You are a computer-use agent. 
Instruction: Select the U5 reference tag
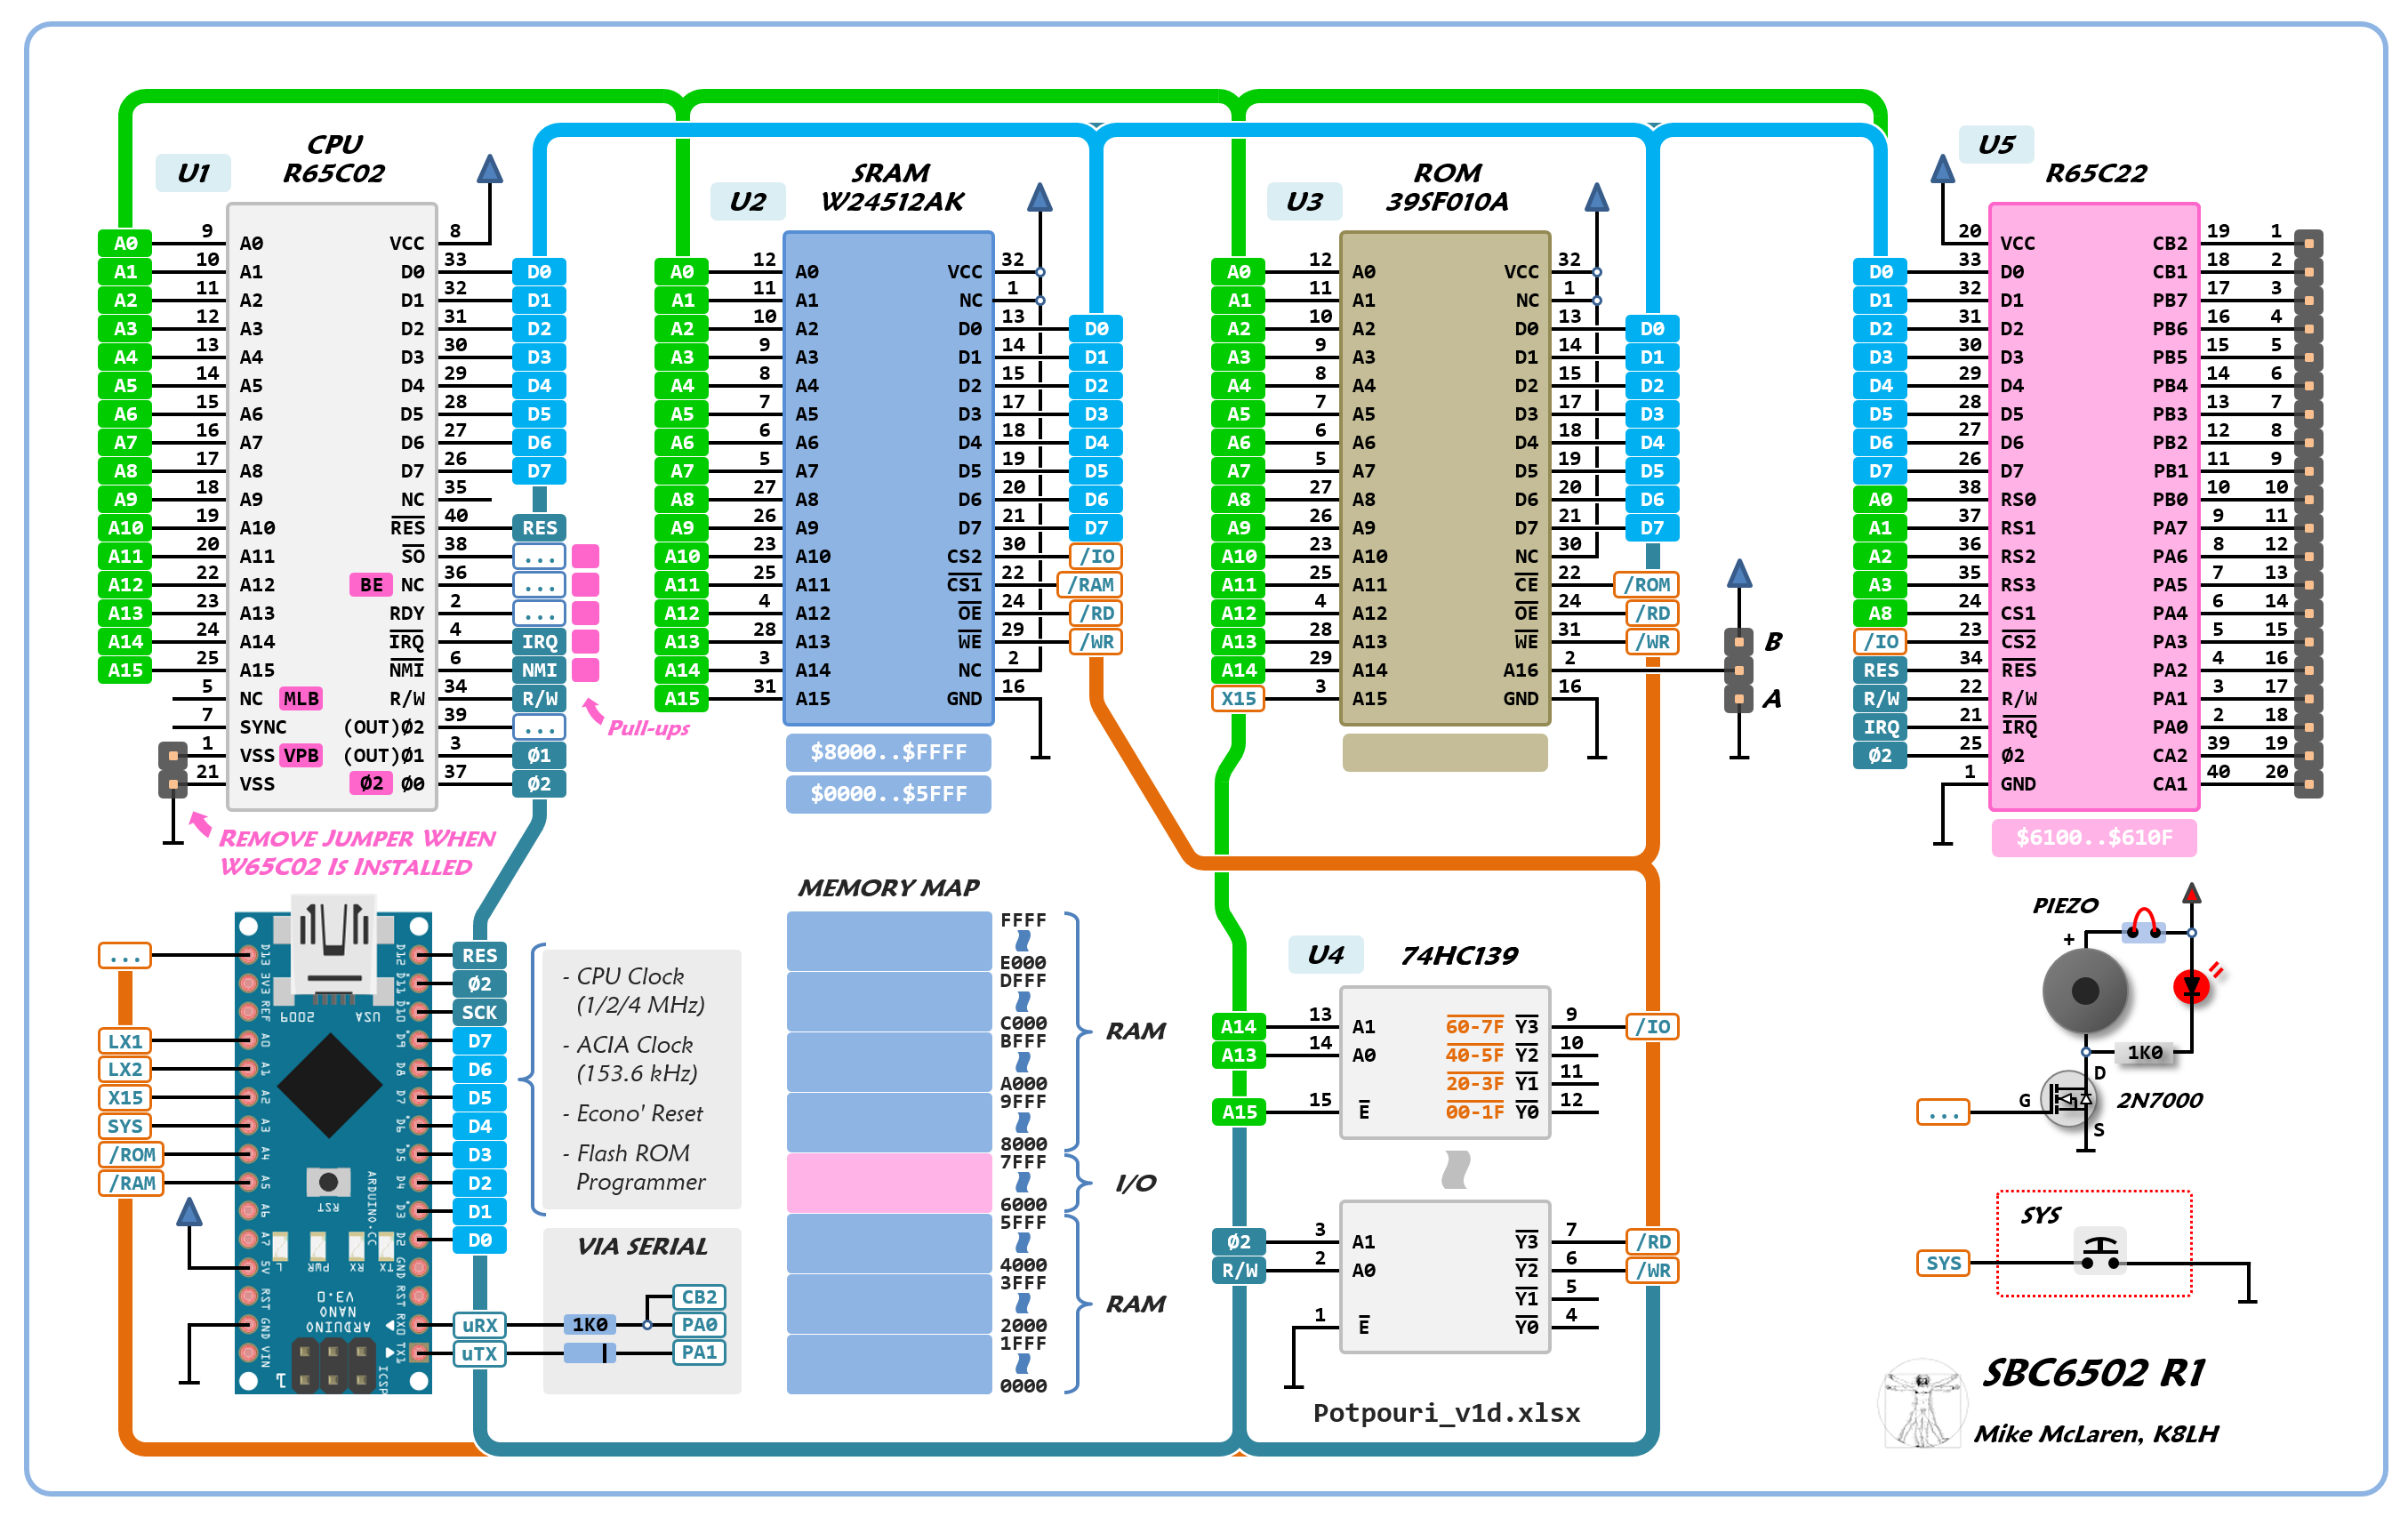click(1996, 145)
